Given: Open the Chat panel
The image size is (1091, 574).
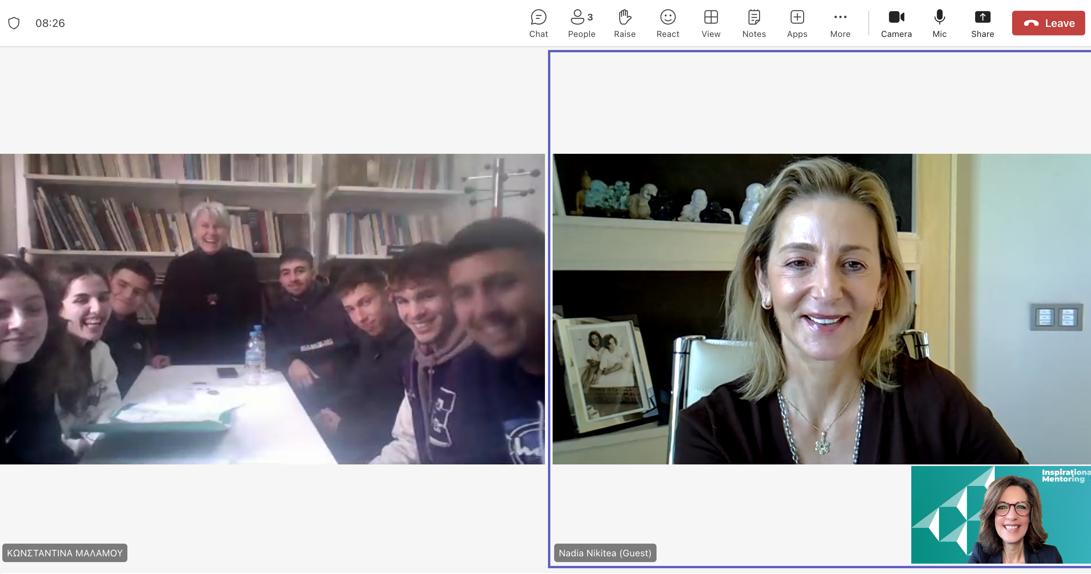Looking at the screenshot, I should point(538,24).
